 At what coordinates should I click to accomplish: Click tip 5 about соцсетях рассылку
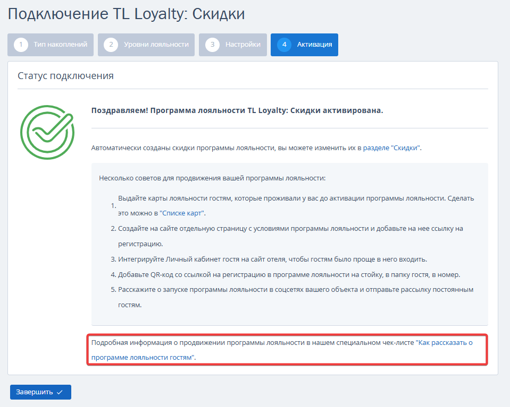pos(292,297)
